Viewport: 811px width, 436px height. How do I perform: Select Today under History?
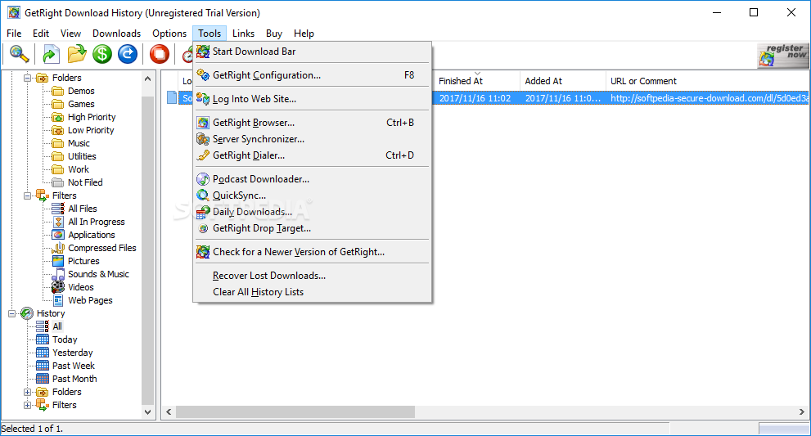[65, 339]
